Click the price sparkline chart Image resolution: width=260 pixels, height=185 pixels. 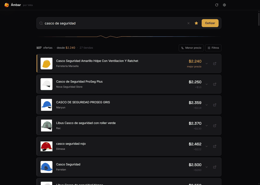[129, 37]
